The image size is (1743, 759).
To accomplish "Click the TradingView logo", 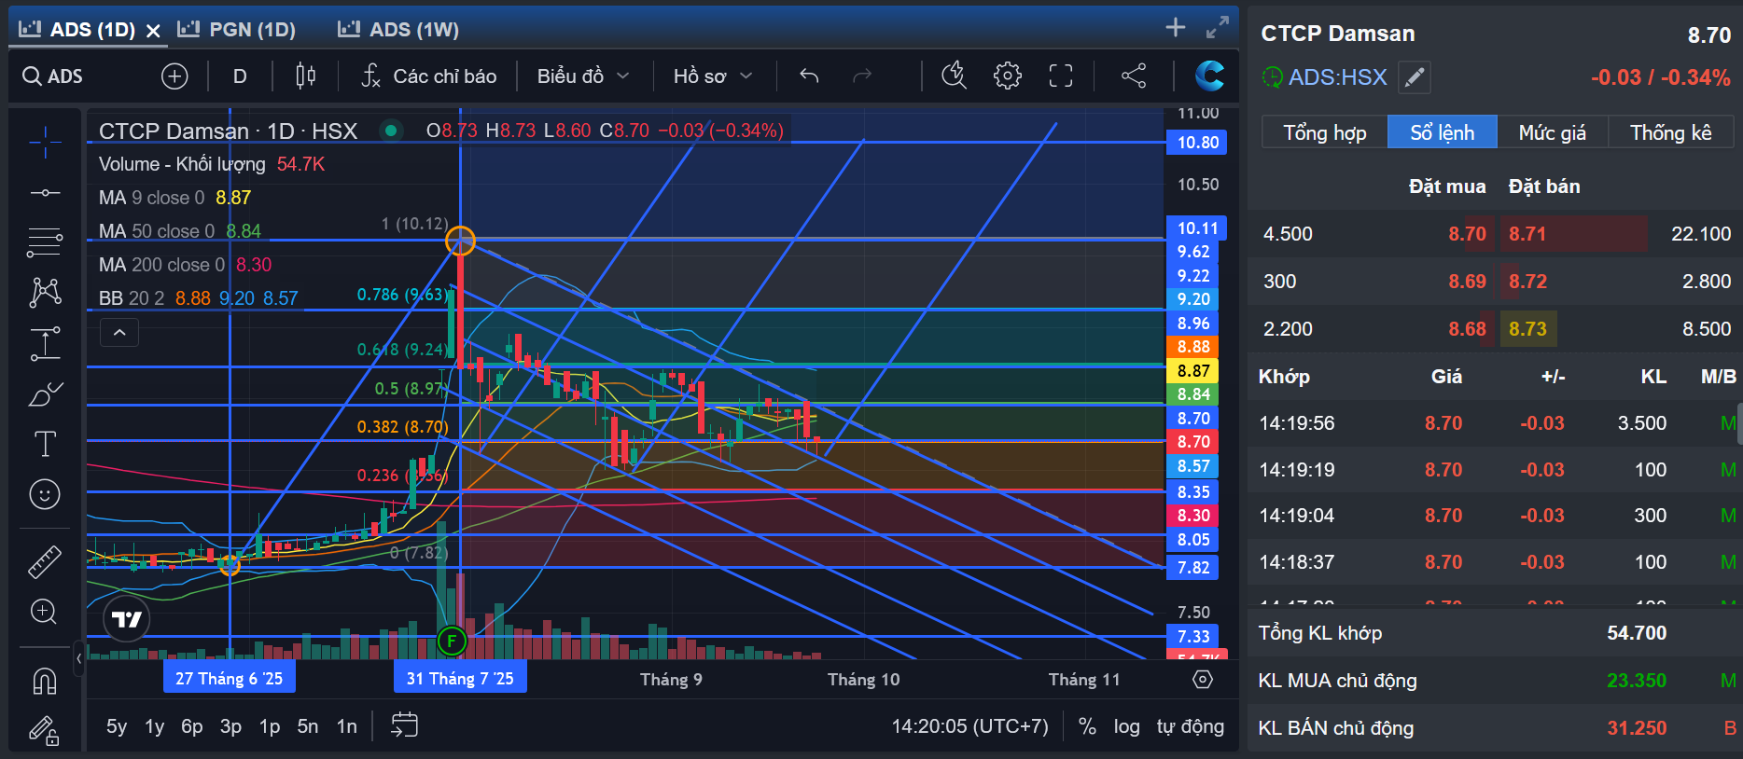I will [x=127, y=619].
